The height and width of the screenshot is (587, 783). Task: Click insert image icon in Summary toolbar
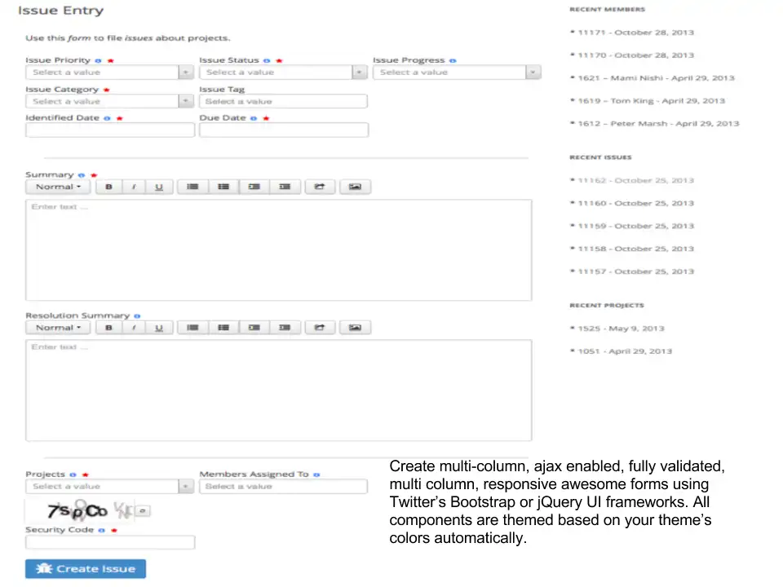point(355,188)
